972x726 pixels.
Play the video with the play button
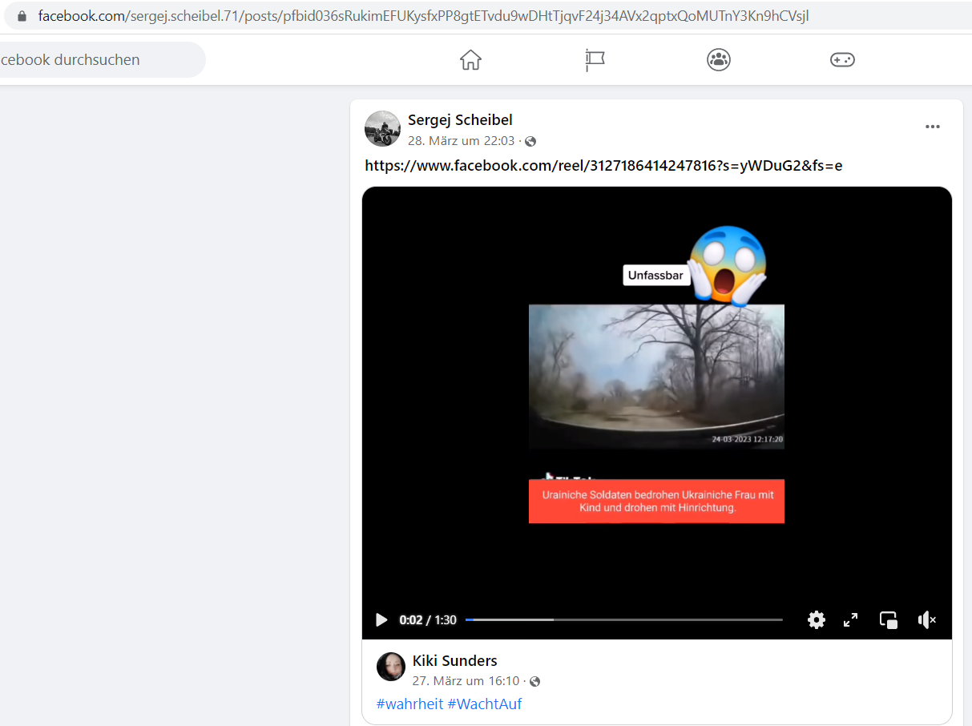click(381, 619)
